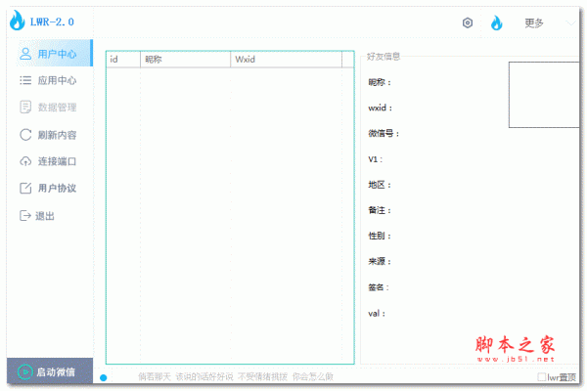The image size is (587, 391).
Task: Click the id column header
Action: click(123, 60)
